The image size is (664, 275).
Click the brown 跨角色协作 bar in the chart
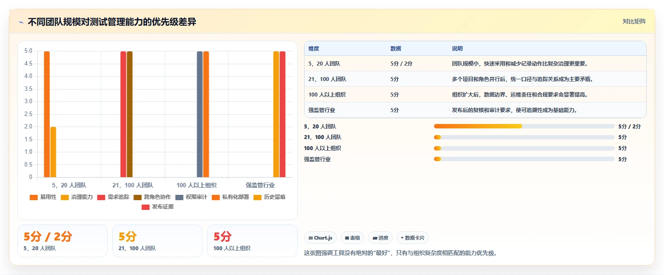click(129, 114)
